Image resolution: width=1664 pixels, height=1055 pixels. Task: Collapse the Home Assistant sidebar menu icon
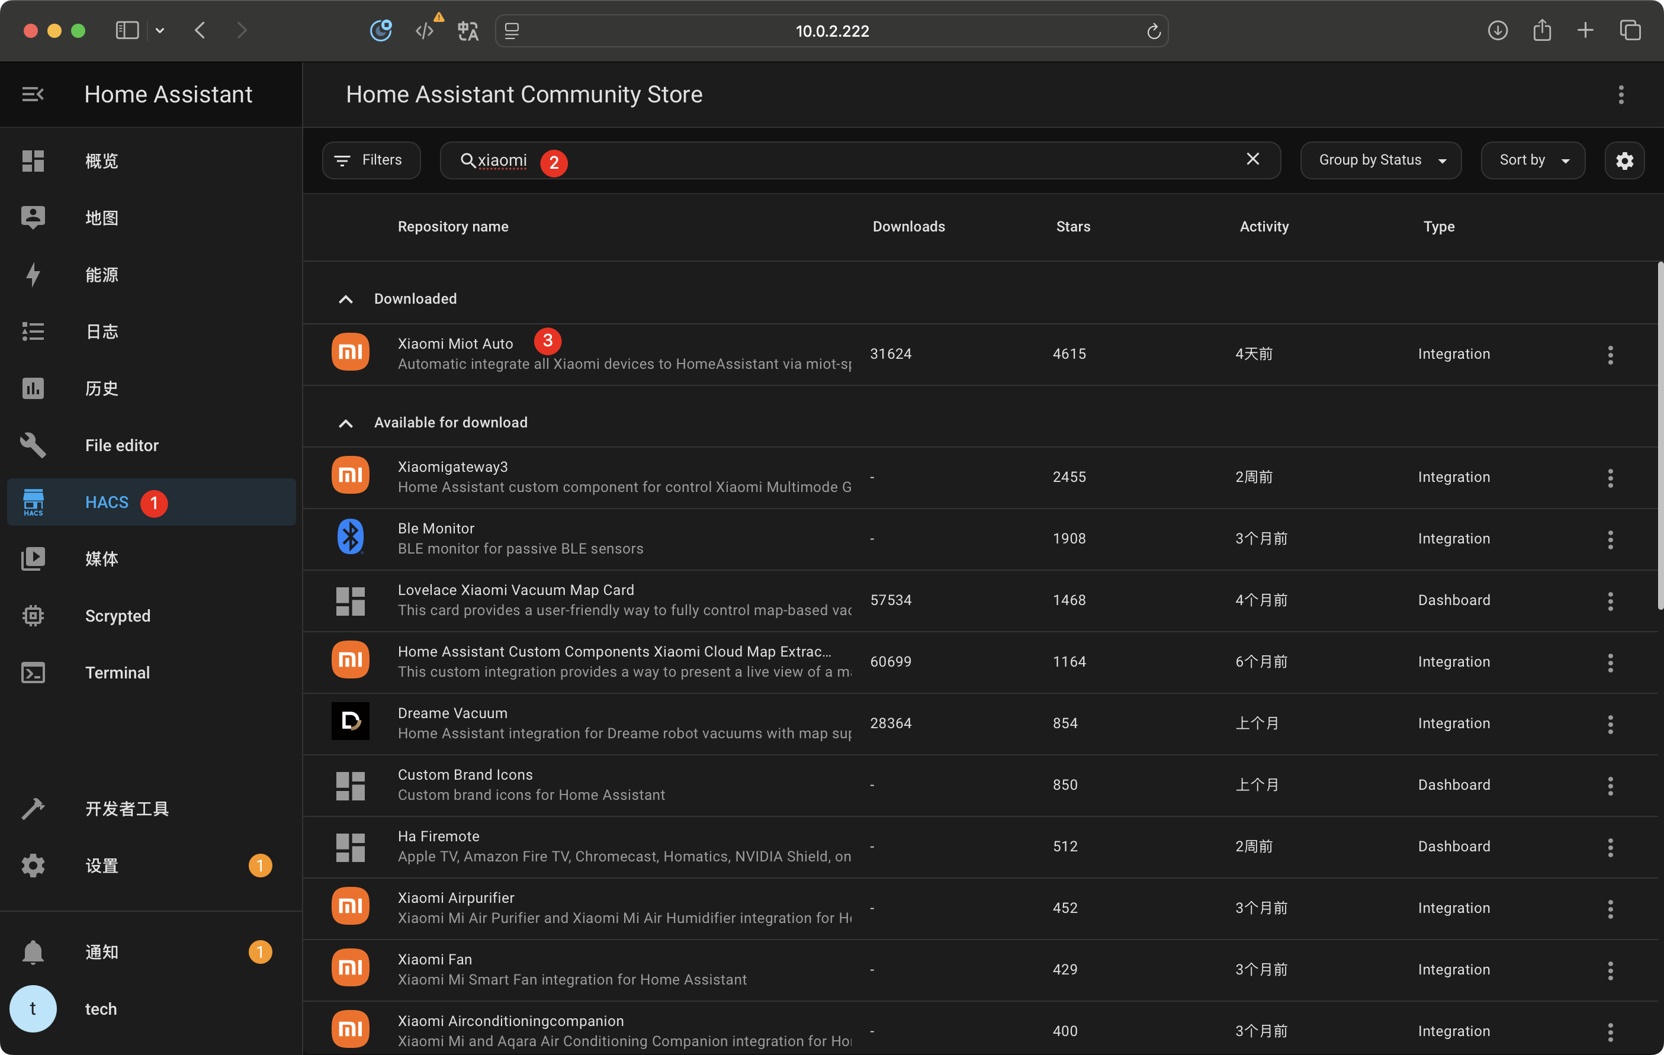[x=33, y=94]
